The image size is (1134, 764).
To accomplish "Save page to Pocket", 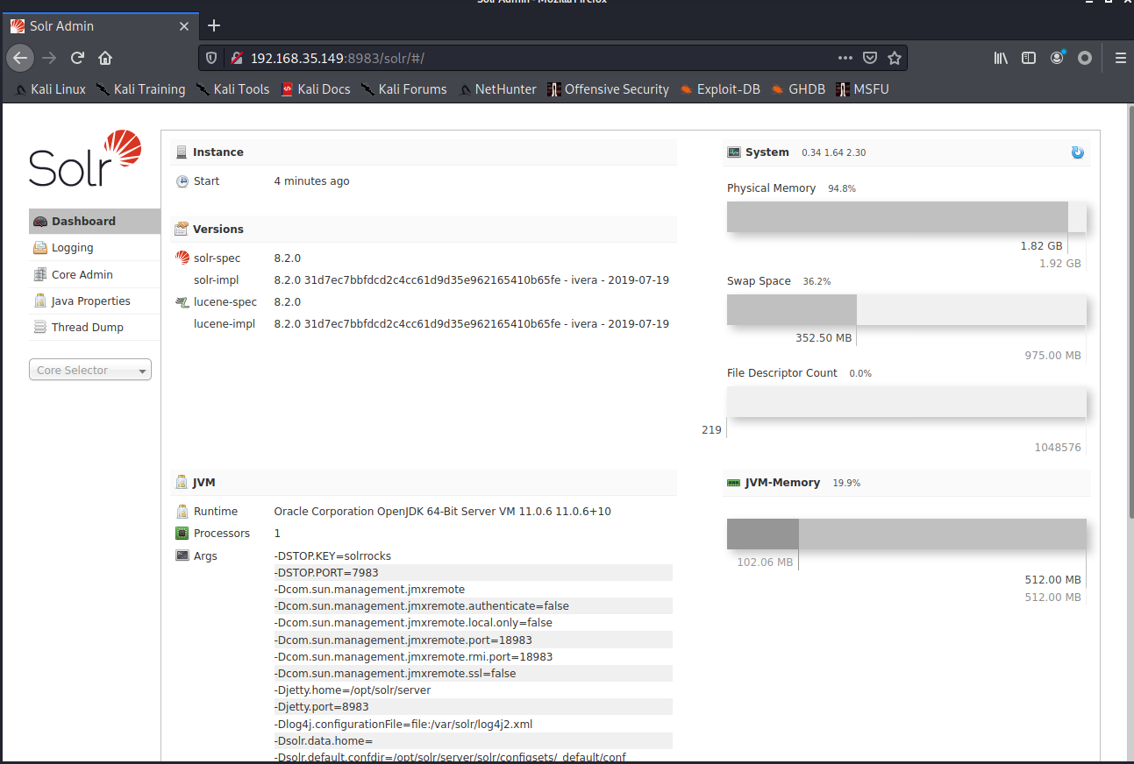I will (x=870, y=58).
